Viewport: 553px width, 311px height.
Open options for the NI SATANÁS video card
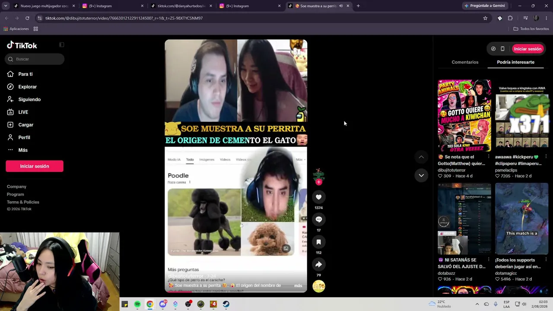tap(489, 260)
